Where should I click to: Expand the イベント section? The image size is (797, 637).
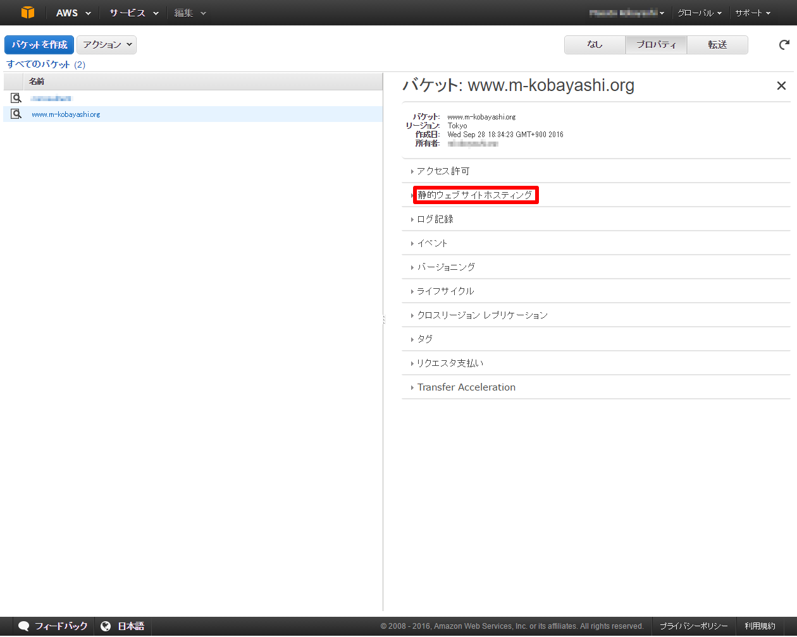pyautogui.click(x=596, y=243)
